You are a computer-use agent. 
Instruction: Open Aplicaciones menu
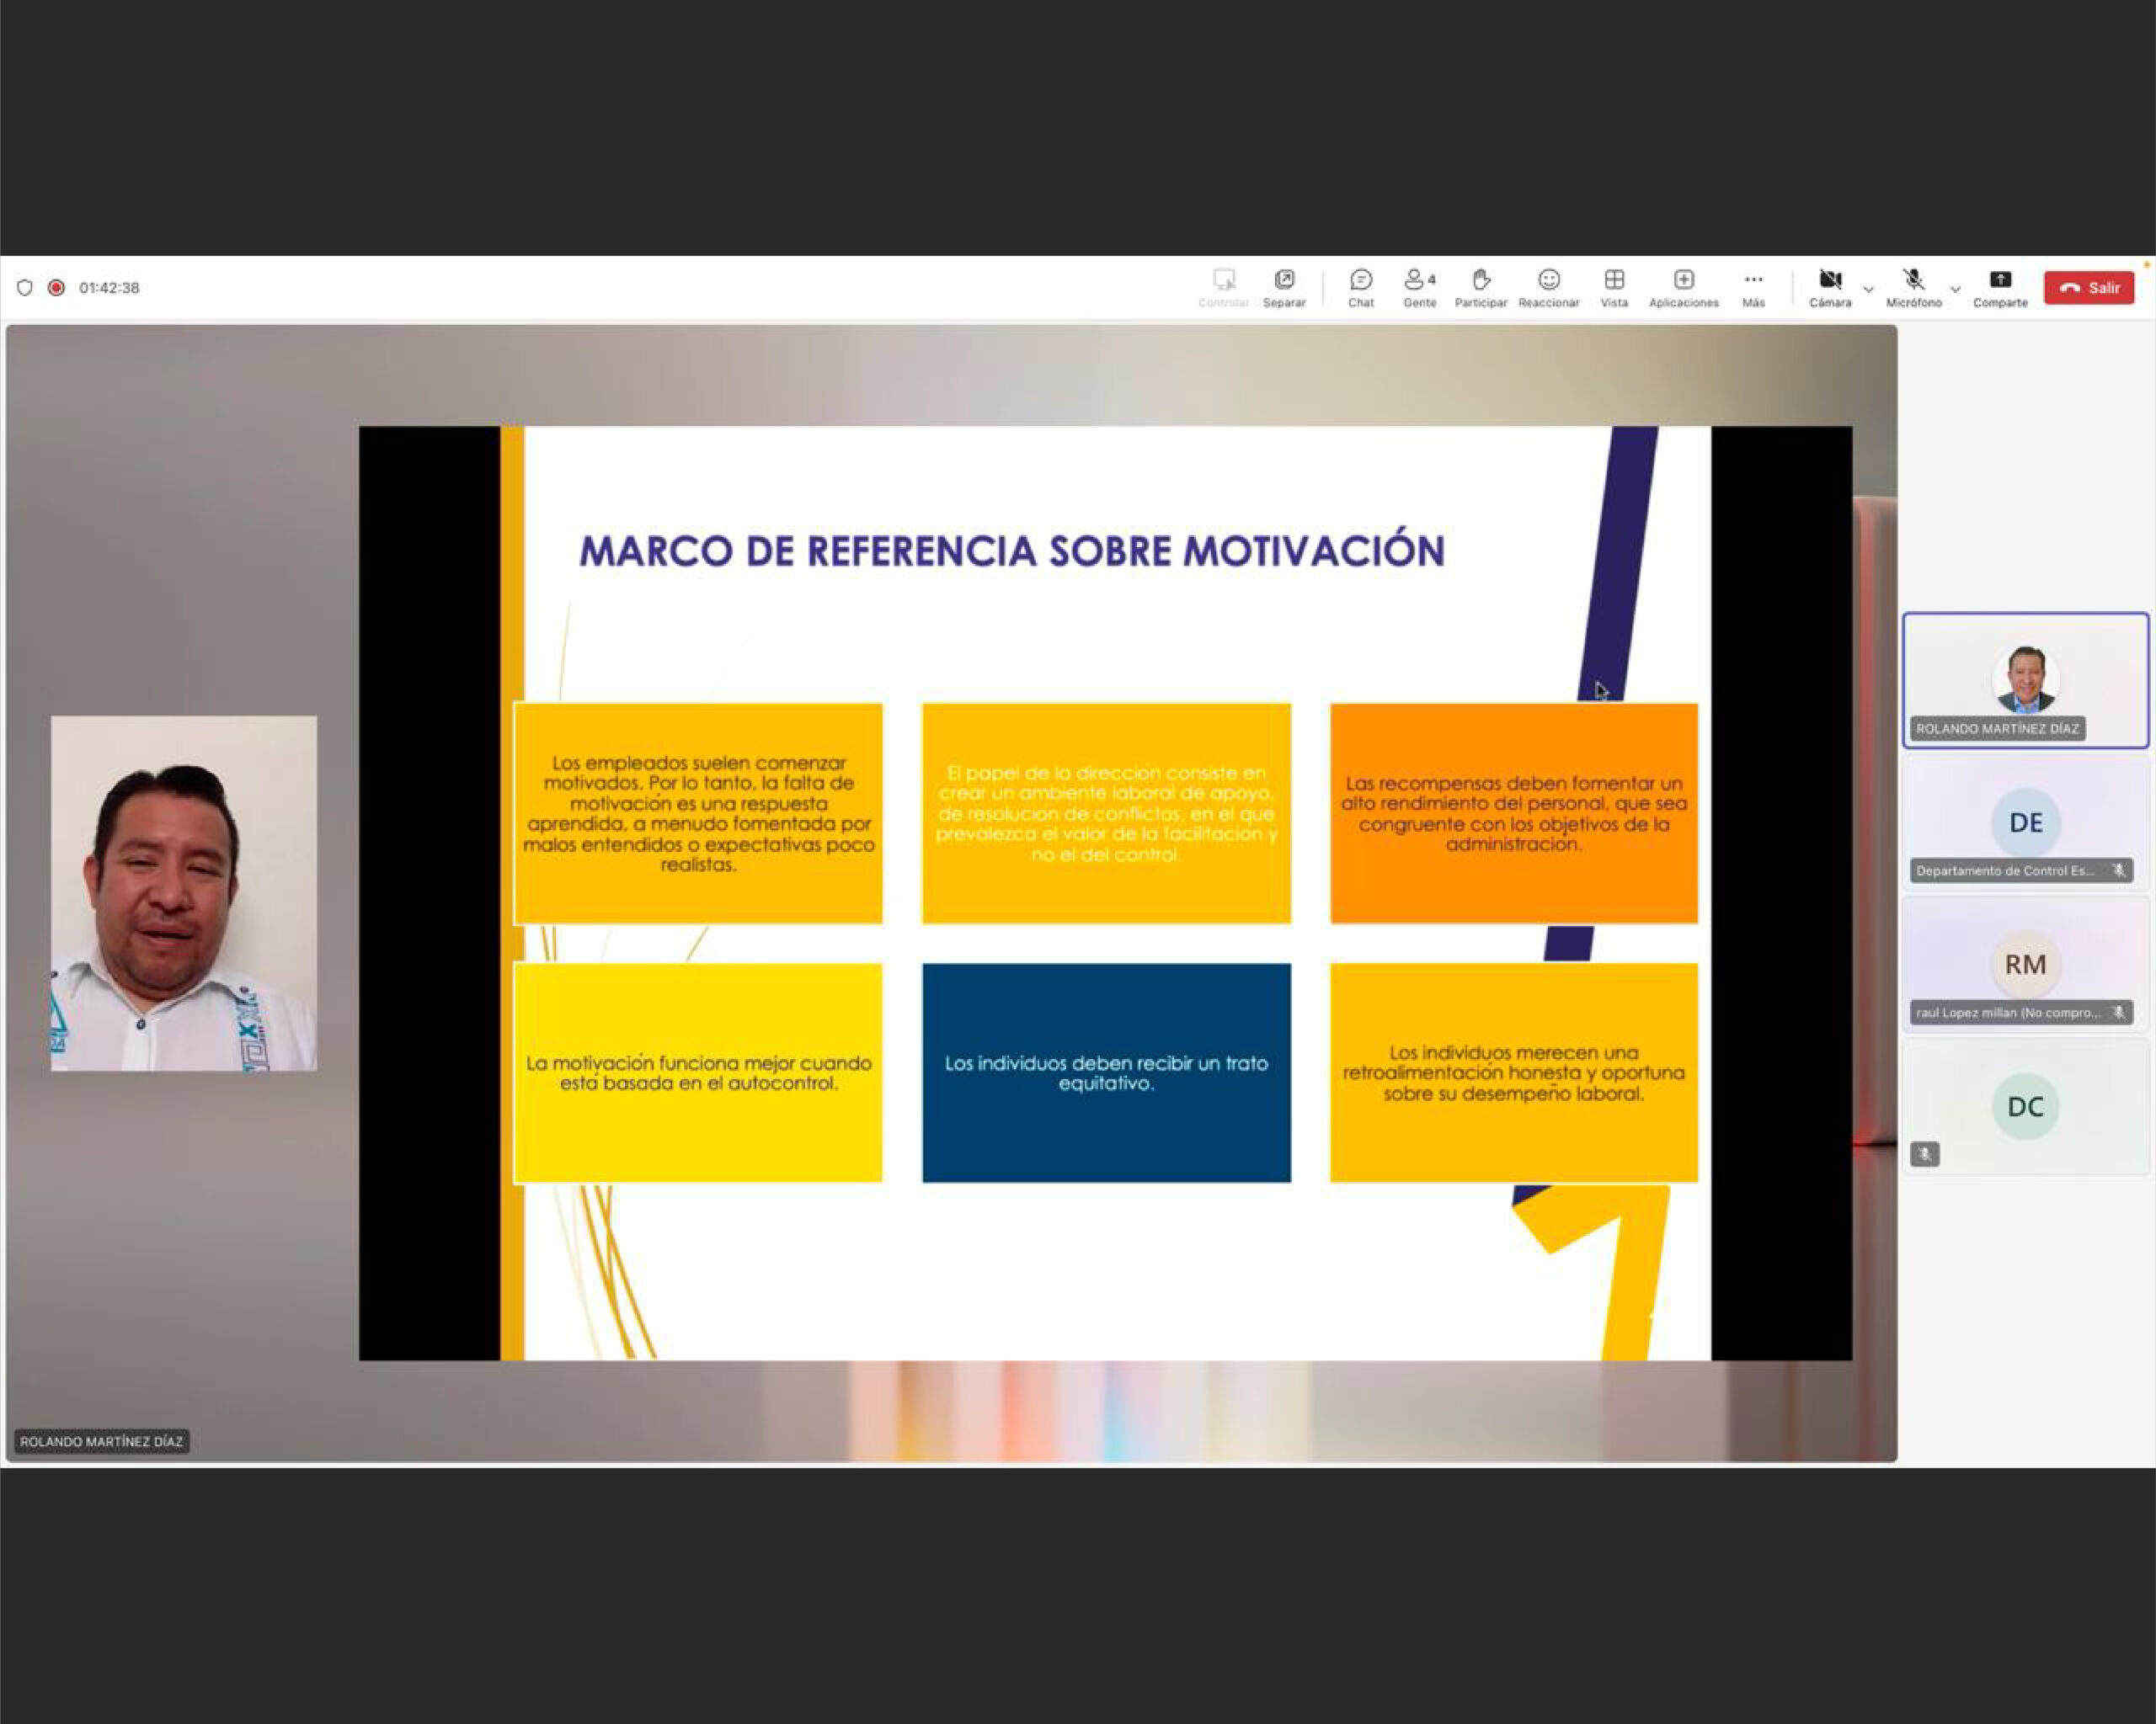coord(1683,288)
